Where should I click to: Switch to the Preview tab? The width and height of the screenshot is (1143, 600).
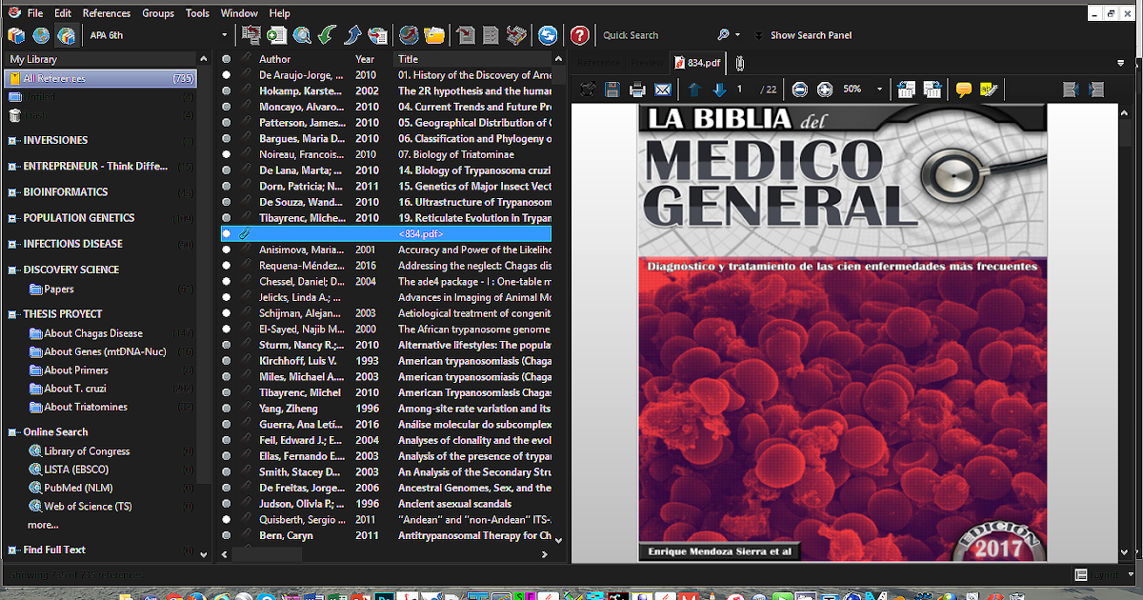(646, 63)
